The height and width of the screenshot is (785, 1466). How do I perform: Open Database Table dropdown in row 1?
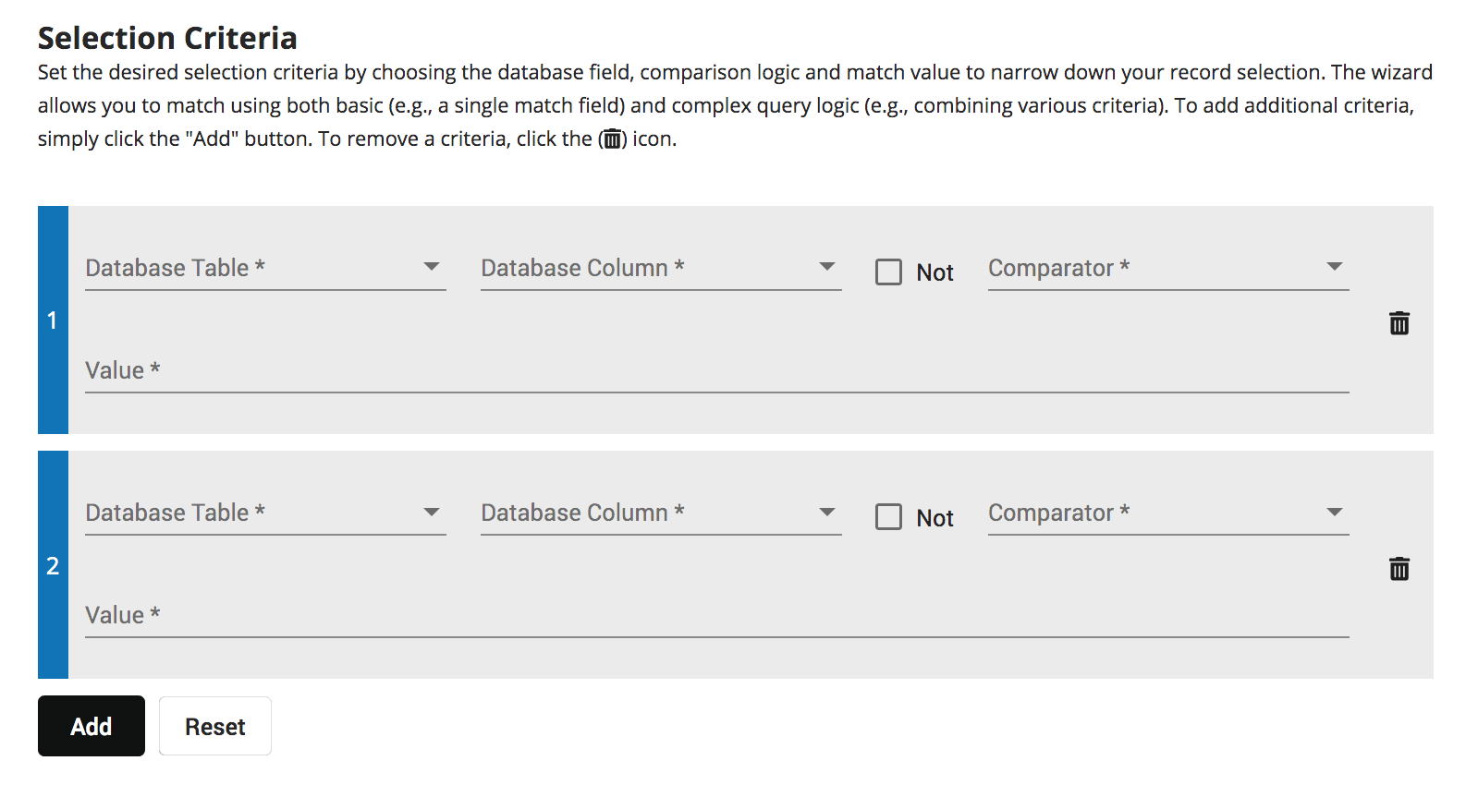click(x=264, y=268)
